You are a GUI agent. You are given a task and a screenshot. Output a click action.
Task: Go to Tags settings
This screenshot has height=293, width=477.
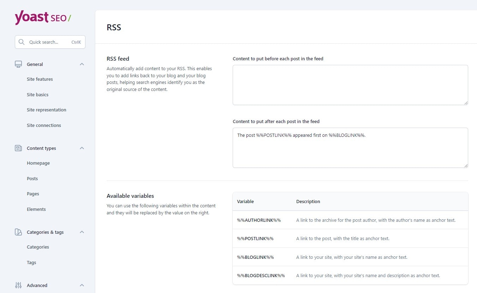31,263
